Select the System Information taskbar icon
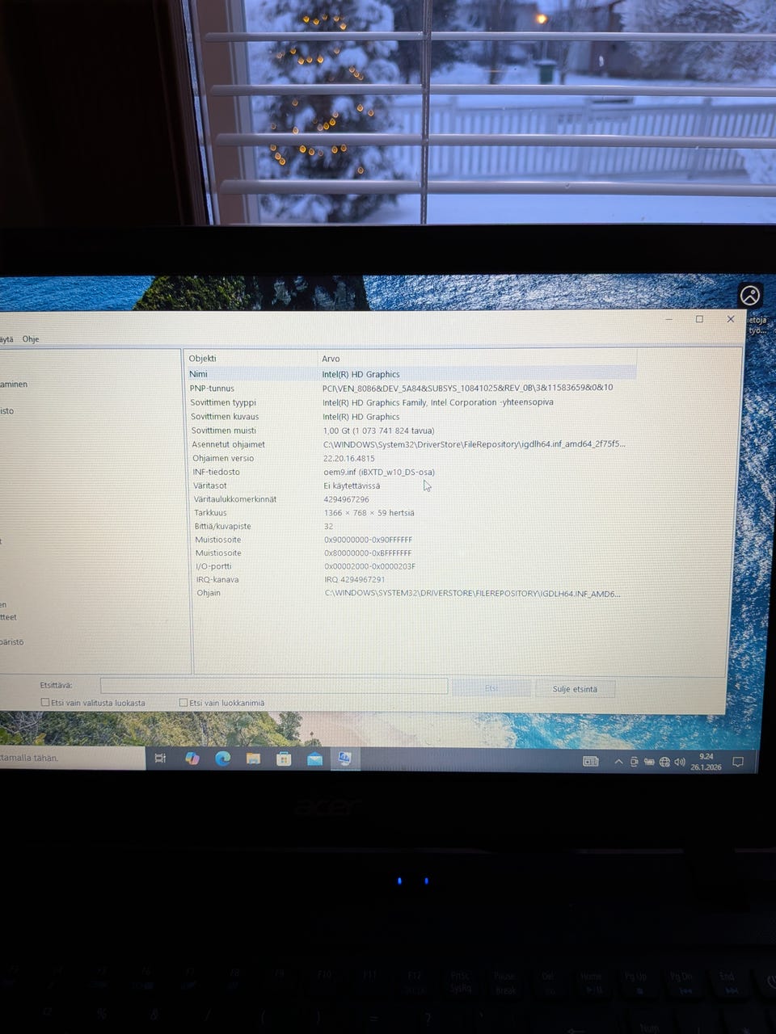The height and width of the screenshot is (1034, 776). click(x=344, y=759)
